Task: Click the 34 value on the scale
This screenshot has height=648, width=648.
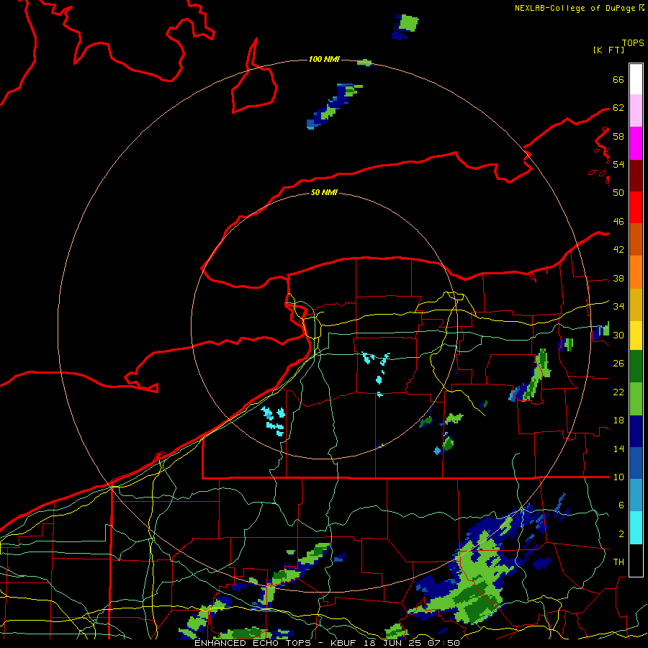Action: click(618, 307)
